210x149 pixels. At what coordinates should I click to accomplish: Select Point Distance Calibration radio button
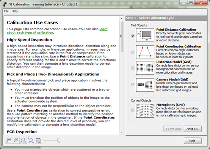pos(133,36)
